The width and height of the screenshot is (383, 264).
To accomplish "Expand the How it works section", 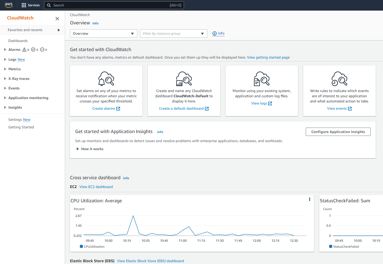I will (90, 149).
